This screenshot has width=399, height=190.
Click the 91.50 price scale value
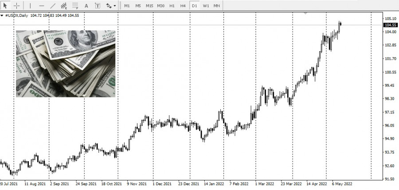391,179
